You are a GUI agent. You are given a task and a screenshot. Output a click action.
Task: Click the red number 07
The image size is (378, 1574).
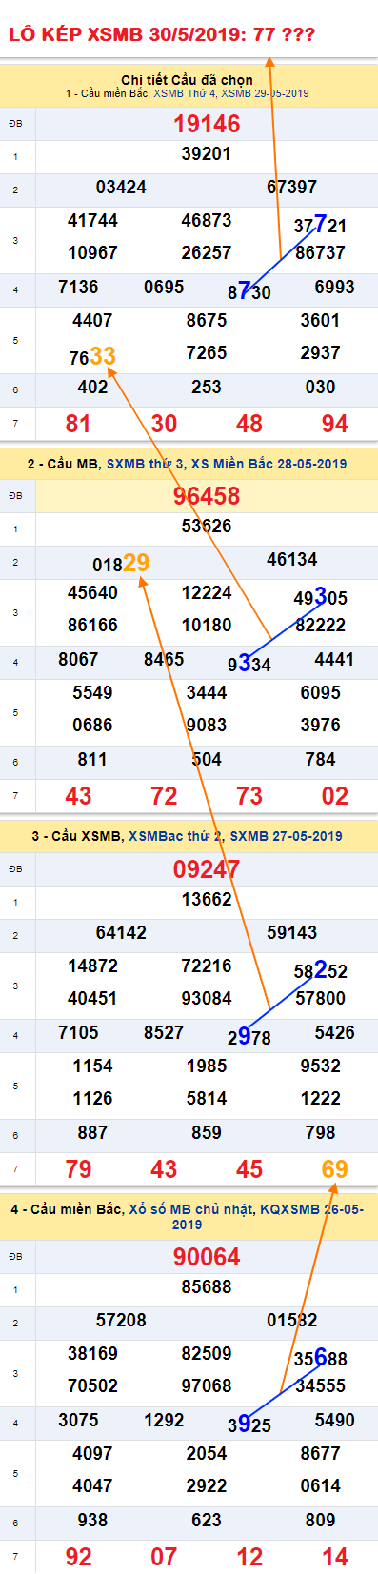(x=164, y=1557)
